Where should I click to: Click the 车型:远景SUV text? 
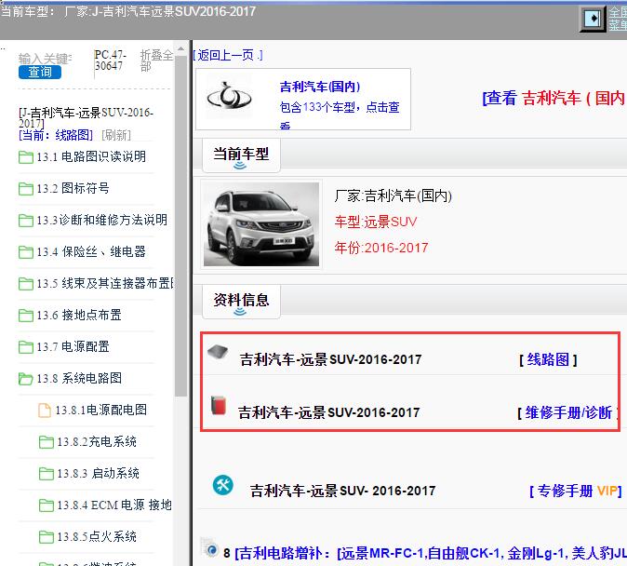(376, 222)
